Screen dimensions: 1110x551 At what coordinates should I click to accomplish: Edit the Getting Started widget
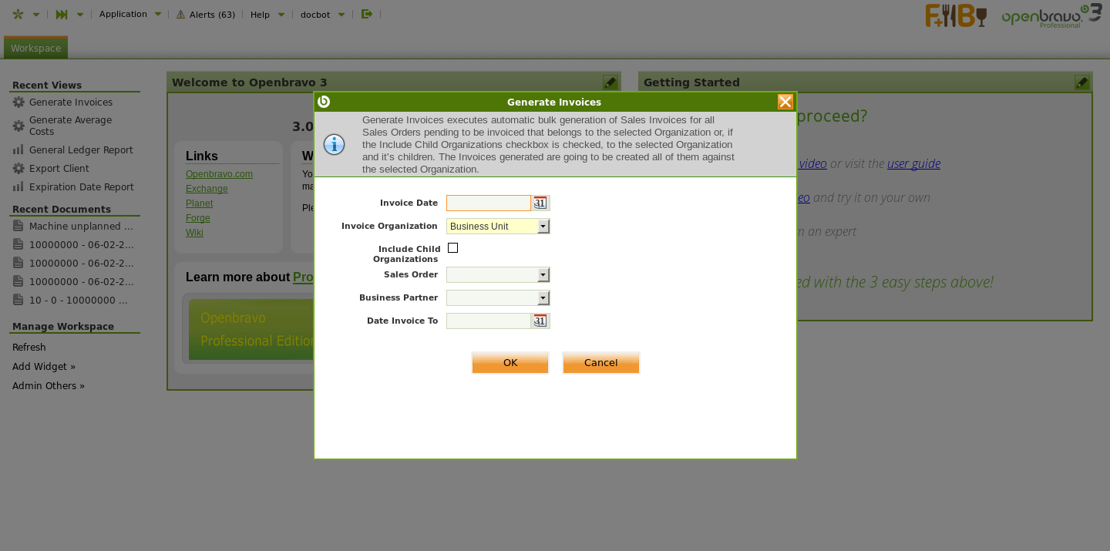point(1081,82)
